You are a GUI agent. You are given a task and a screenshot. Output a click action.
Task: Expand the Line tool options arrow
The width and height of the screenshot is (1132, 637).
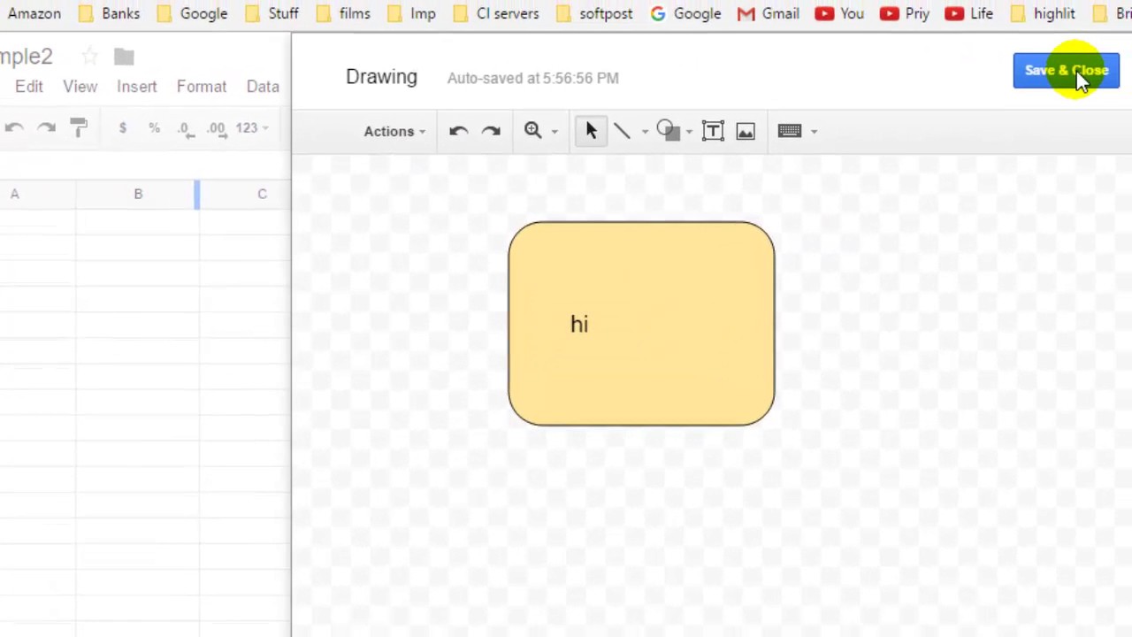[x=644, y=130]
